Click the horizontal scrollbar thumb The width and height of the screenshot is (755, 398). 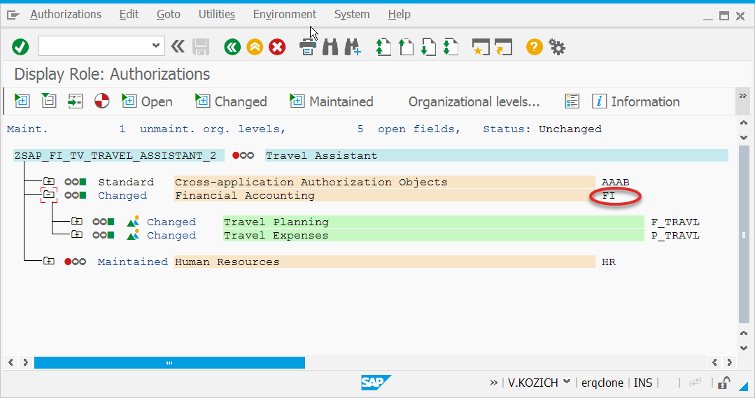169,362
